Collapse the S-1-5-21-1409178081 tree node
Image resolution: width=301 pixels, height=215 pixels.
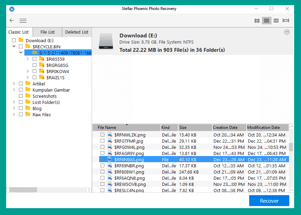(x=21, y=52)
